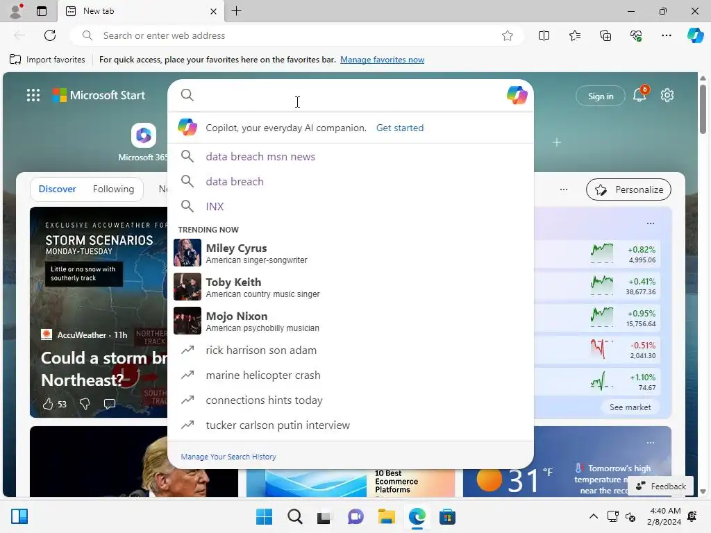Open stock row showing +0.82%
Image resolution: width=711 pixels, height=533 pixels.
pyautogui.click(x=597, y=254)
